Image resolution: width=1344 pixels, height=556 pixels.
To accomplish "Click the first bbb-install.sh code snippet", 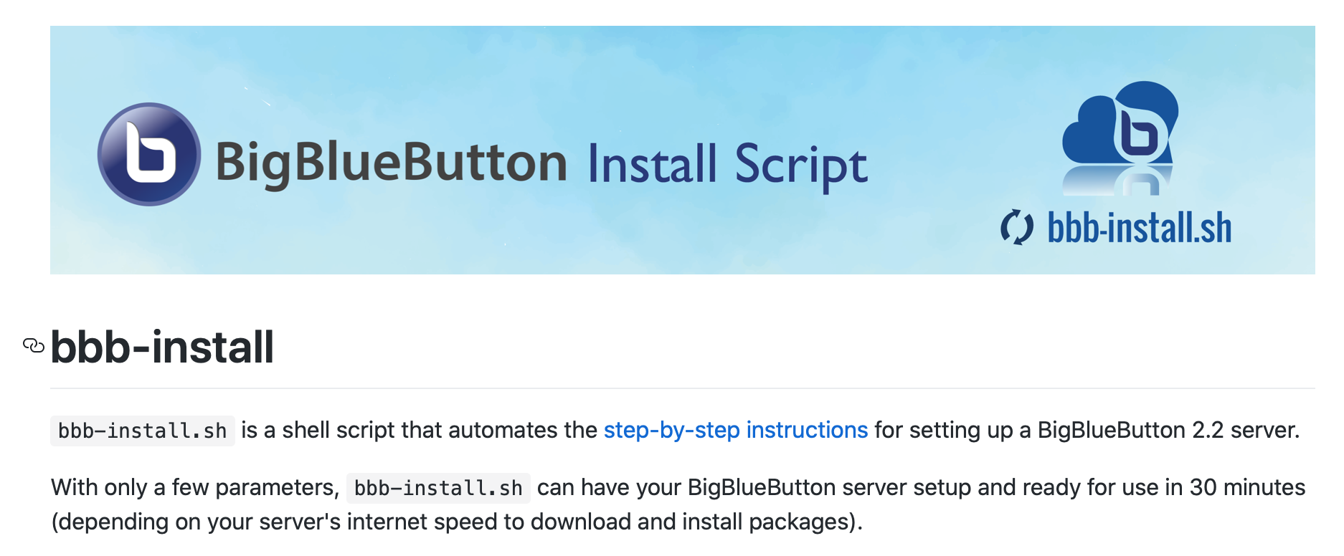I will [142, 431].
